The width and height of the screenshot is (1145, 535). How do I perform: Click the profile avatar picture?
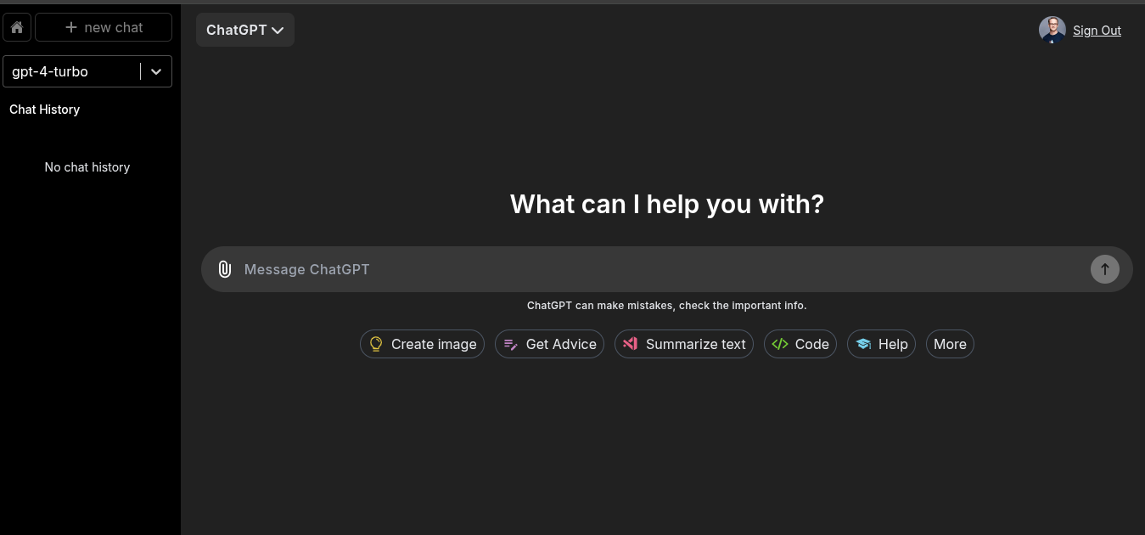(x=1052, y=30)
